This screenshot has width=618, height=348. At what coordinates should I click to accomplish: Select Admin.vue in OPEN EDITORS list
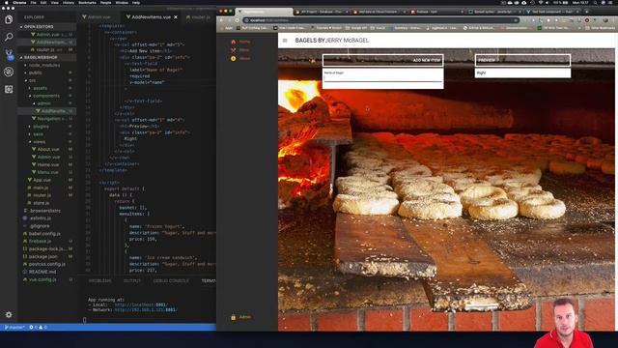[47, 35]
